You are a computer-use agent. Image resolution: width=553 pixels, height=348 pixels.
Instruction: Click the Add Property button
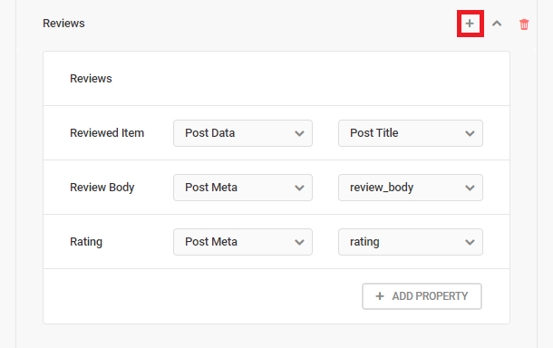(422, 296)
